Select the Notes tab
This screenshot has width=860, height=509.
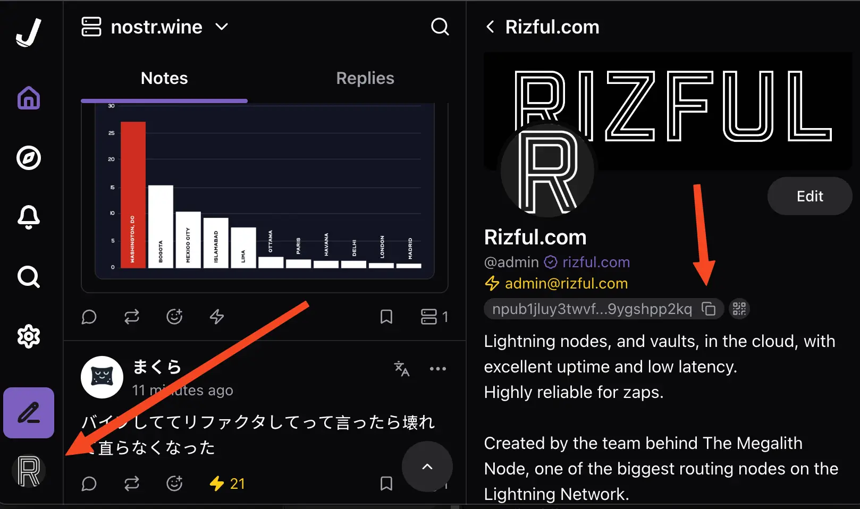(x=164, y=78)
